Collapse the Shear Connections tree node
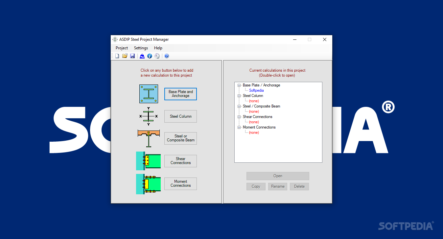 tap(239, 117)
